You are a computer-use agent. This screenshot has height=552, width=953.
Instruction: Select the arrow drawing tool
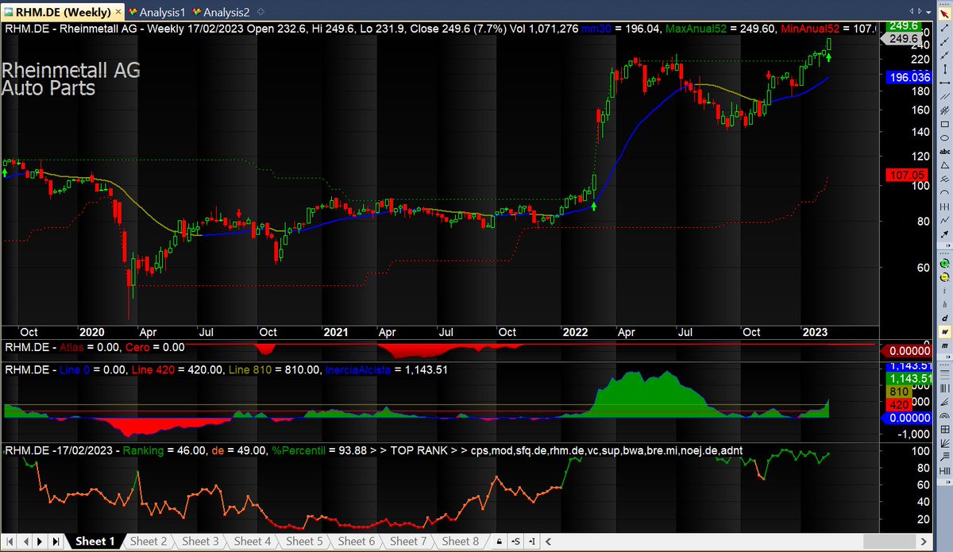coord(945,234)
